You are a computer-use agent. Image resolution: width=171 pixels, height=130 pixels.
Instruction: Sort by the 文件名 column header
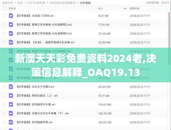tap(12, 9)
